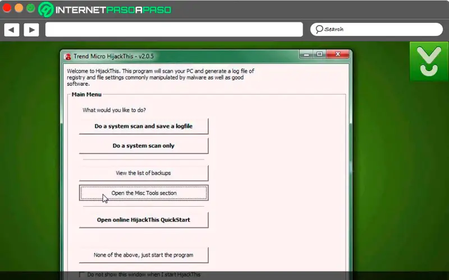449x280 pixels.
Task: Click the 'Main Menu' group label
Action: (x=86, y=94)
